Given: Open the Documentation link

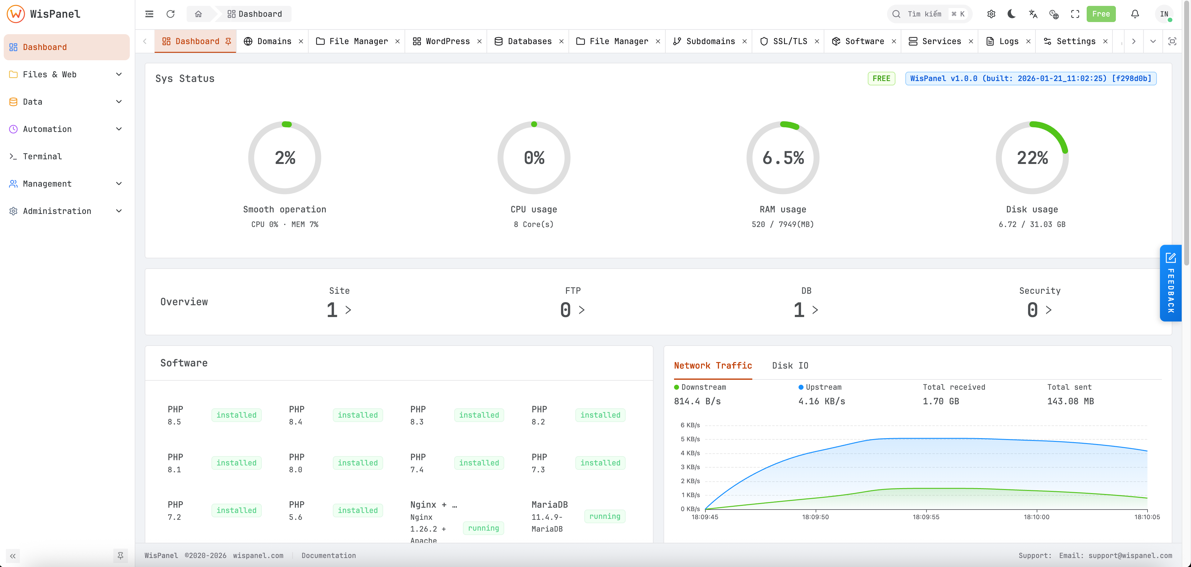Looking at the screenshot, I should coord(328,556).
